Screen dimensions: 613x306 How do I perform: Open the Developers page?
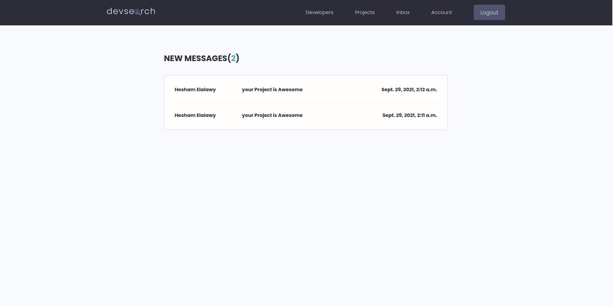(319, 12)
